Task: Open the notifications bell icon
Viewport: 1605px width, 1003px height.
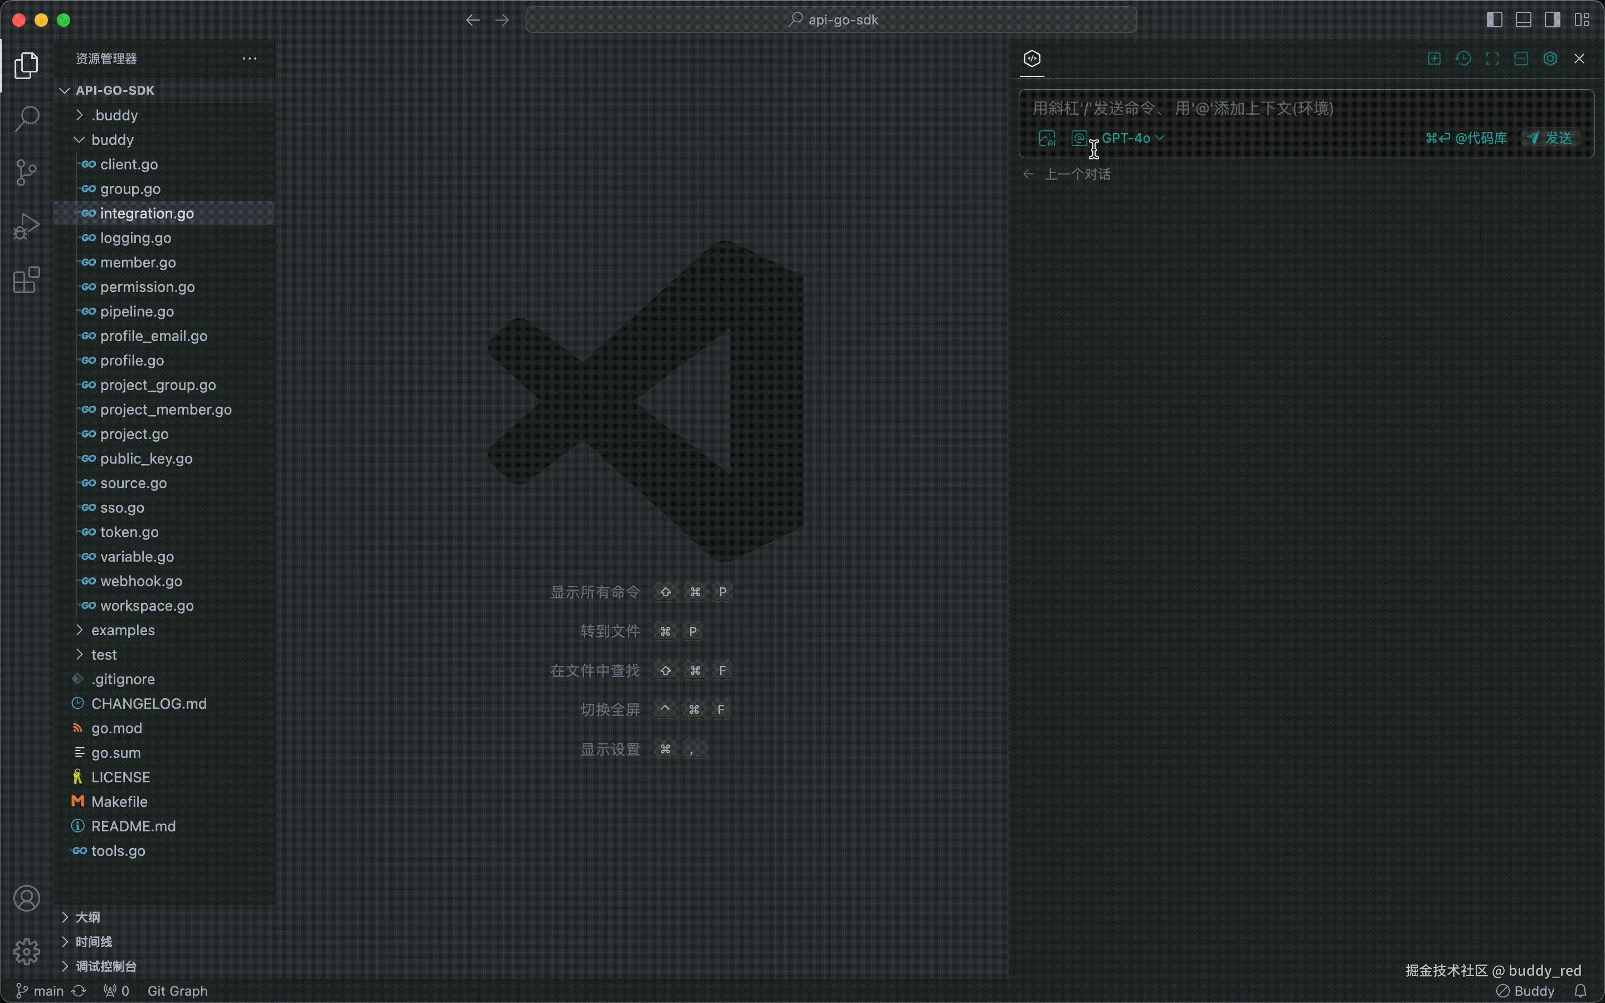Action: [1580, 990]
